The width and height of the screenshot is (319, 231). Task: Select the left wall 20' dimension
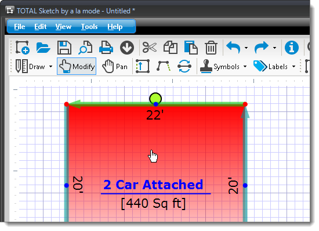78,185
